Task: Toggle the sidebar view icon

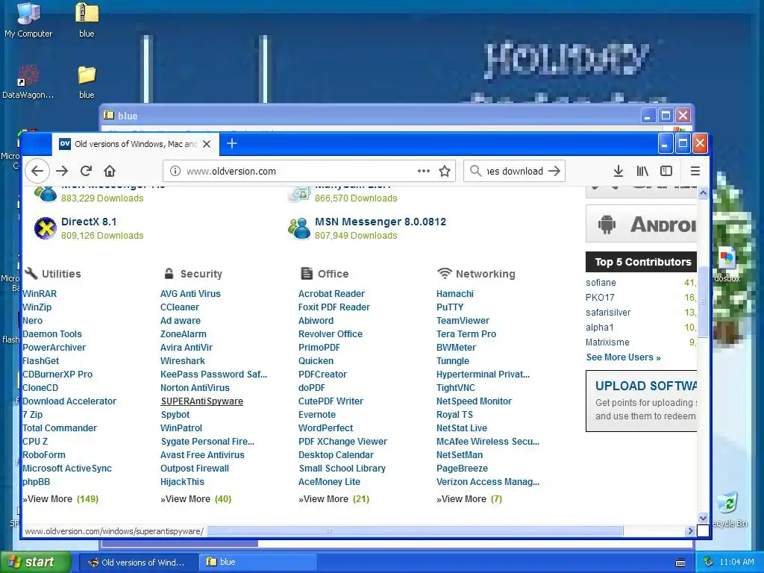Action: coord(666,171)
